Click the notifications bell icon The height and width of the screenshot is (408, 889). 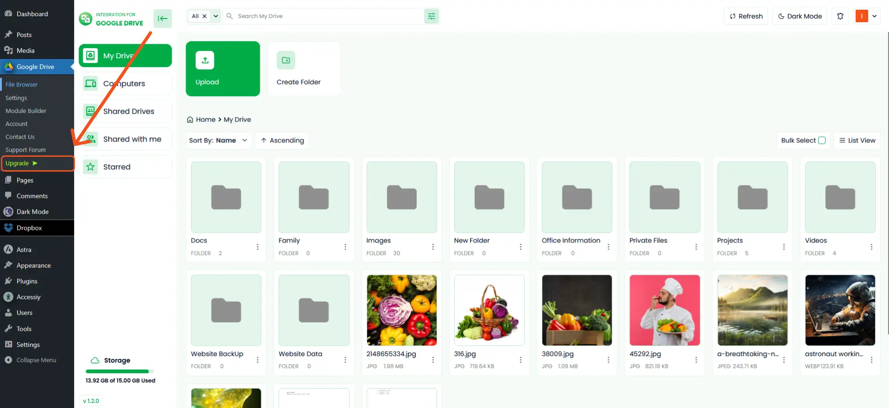click(840, 16)
